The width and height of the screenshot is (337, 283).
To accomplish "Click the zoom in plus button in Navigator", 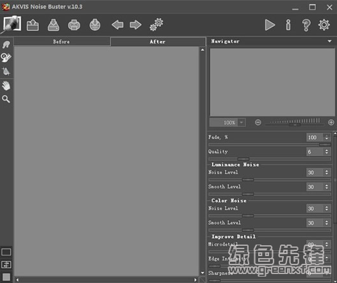I will pyautogui.click(x=331, y=122).
